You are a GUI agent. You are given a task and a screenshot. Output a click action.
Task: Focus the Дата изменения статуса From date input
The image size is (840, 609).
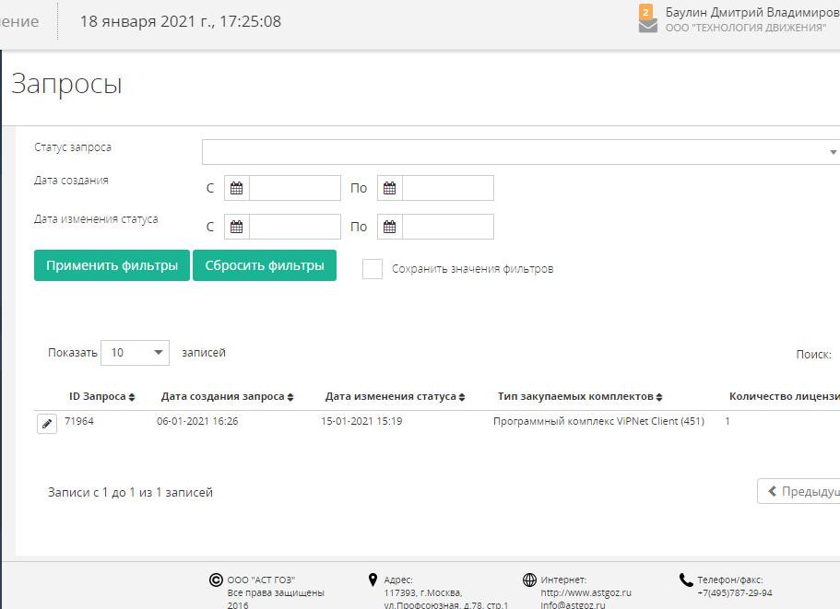(295, 227)
